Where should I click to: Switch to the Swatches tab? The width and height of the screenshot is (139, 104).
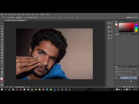point(121,21)
